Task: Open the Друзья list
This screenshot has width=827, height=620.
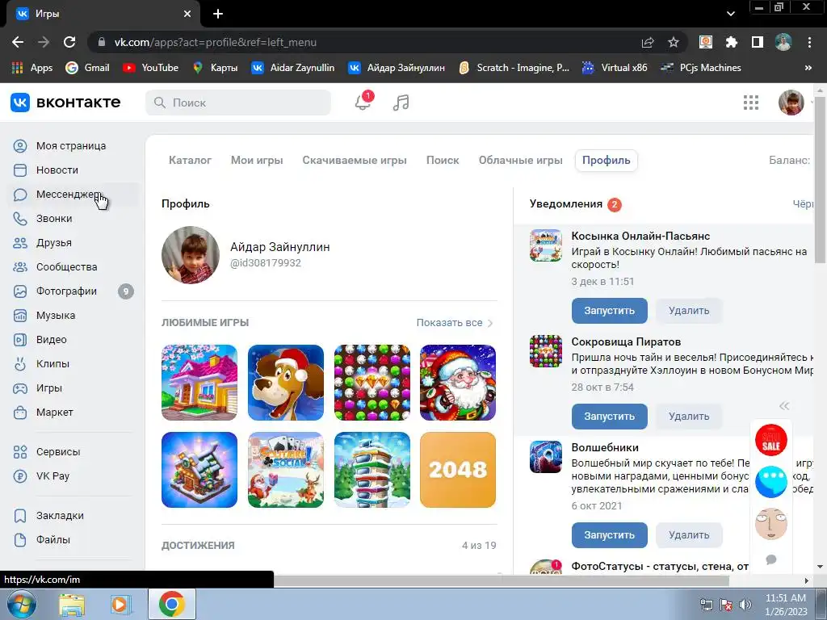Action: (54, 243)
